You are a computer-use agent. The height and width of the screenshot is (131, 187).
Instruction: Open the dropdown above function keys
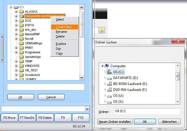click(87, 109)
